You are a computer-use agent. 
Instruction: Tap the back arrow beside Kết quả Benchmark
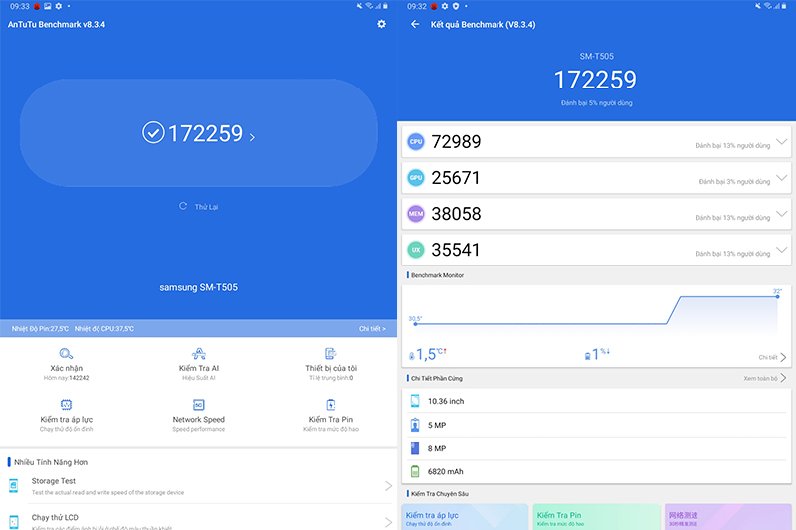(x=415, y=24)
